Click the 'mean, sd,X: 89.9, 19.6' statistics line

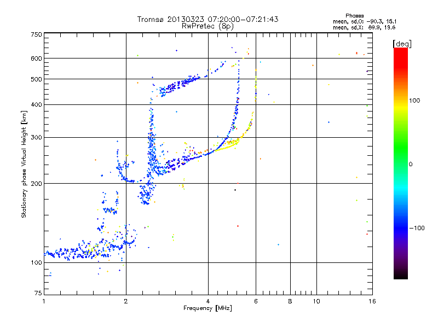point(364,27)
